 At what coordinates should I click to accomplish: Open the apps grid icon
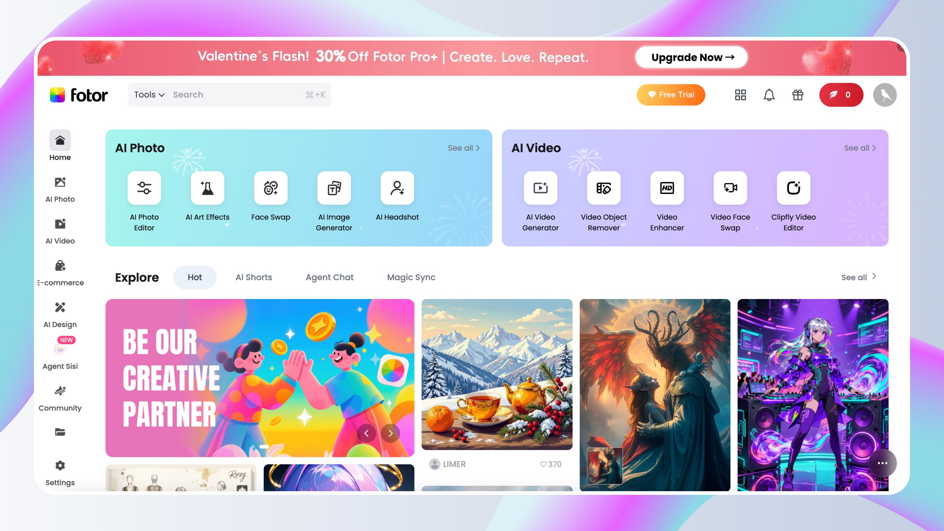point(740,95)
